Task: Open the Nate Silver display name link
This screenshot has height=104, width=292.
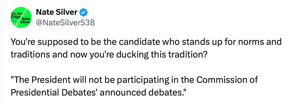Action: pos(57,12)
